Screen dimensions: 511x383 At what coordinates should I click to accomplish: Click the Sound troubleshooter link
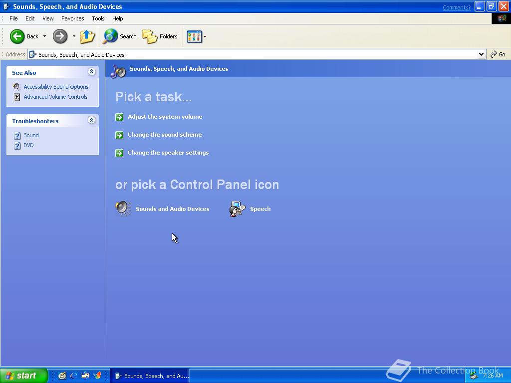[x=31, y=135]
